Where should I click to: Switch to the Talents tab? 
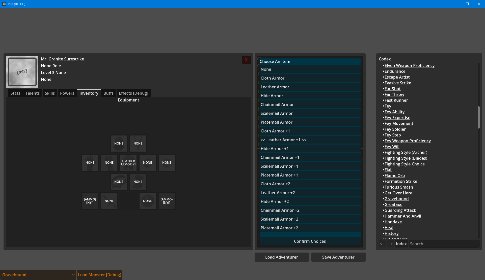pyautogui.click(x=33, y=93)
